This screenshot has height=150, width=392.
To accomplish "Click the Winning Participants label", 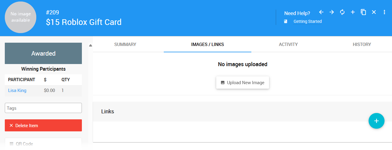I will coord(43,69).
